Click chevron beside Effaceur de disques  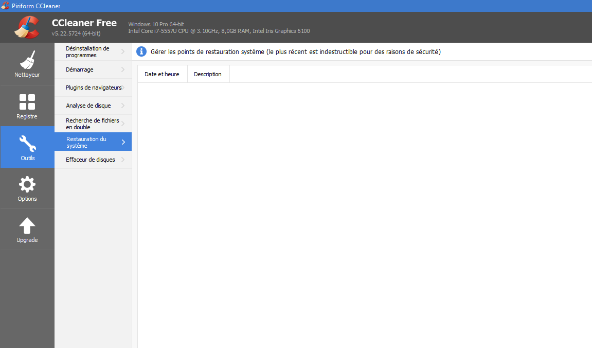pos(123,160)
